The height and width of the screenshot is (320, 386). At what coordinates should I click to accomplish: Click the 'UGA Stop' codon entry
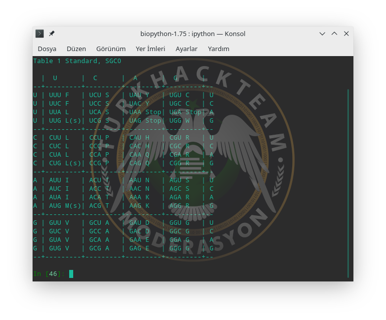(185, 112)
